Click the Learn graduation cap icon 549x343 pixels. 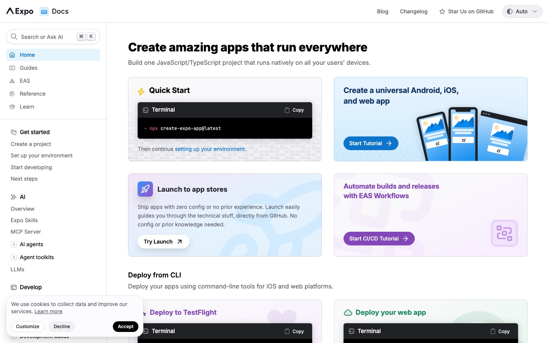(12, 107)
